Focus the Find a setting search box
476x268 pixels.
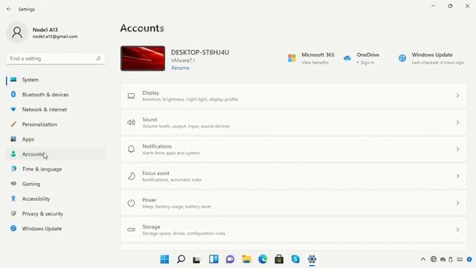point(56,58)
